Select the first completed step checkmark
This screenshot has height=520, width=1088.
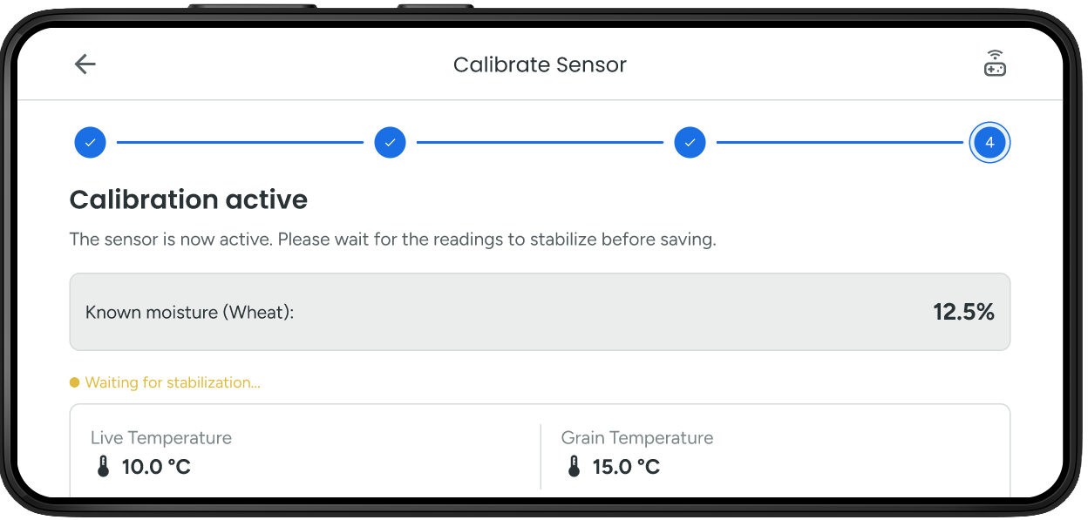(x=90, y=142)
